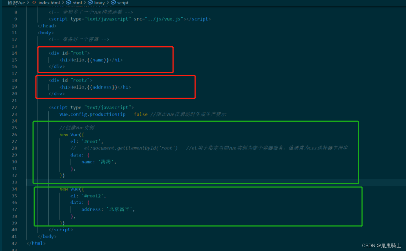Click line number 33 in the gutter
The image size is (406, 251).
pyautogui.click(x=14, y=182)
